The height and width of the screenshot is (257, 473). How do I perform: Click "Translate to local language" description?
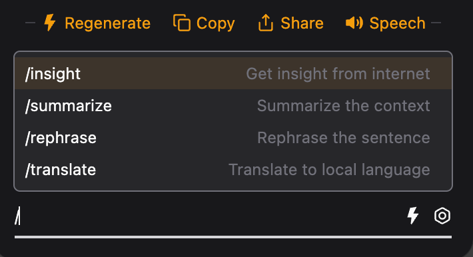pyautogui.click(x=329, y=170)
